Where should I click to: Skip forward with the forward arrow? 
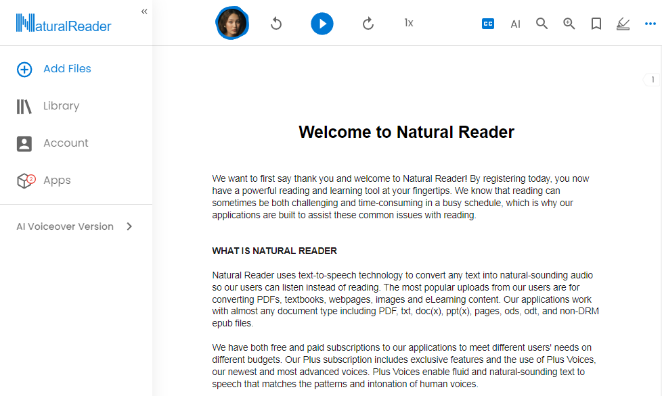tap(368, 23)
